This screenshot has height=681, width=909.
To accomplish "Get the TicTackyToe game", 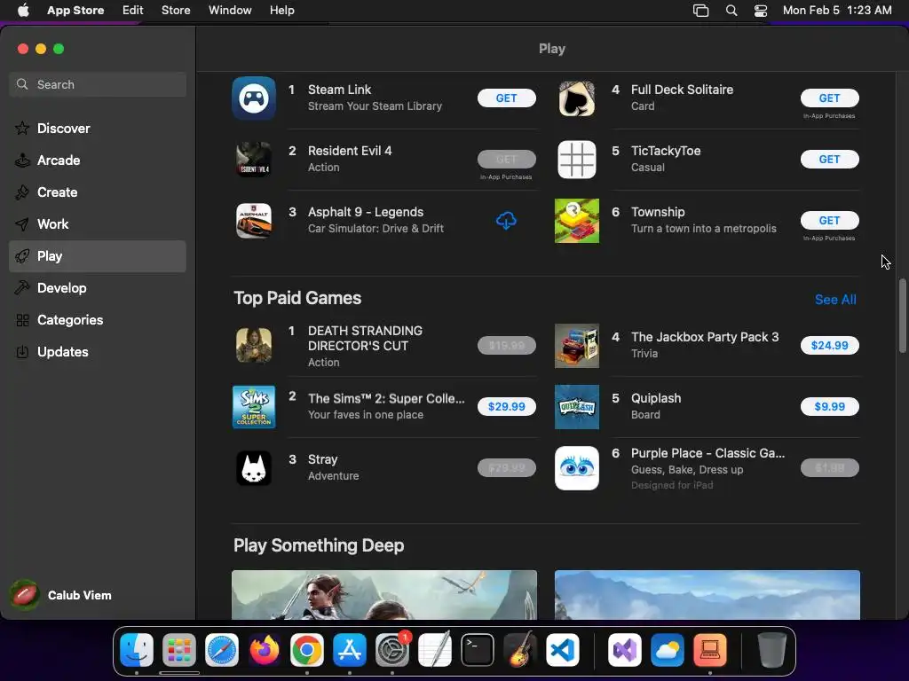I will coord(830,160).
